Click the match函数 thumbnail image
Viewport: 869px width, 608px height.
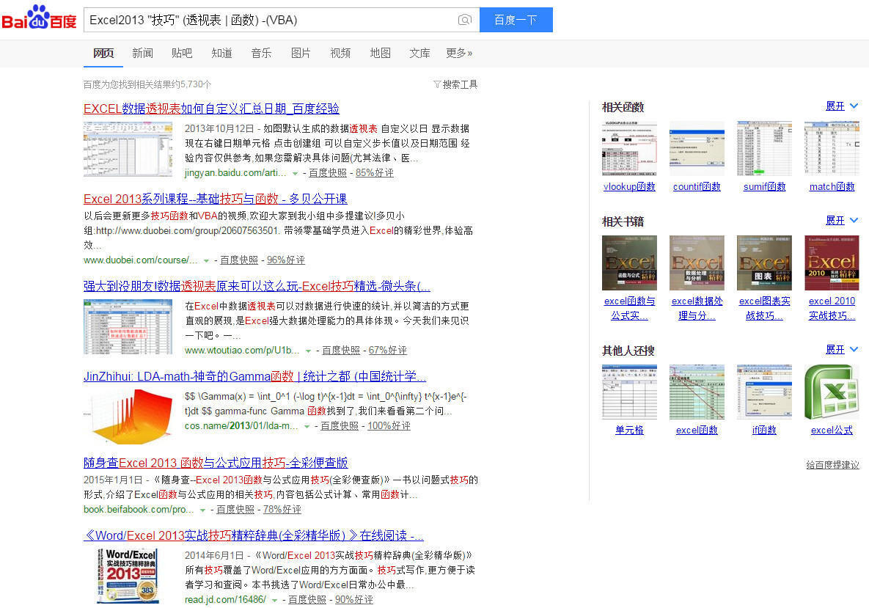(x=832, y=149)
